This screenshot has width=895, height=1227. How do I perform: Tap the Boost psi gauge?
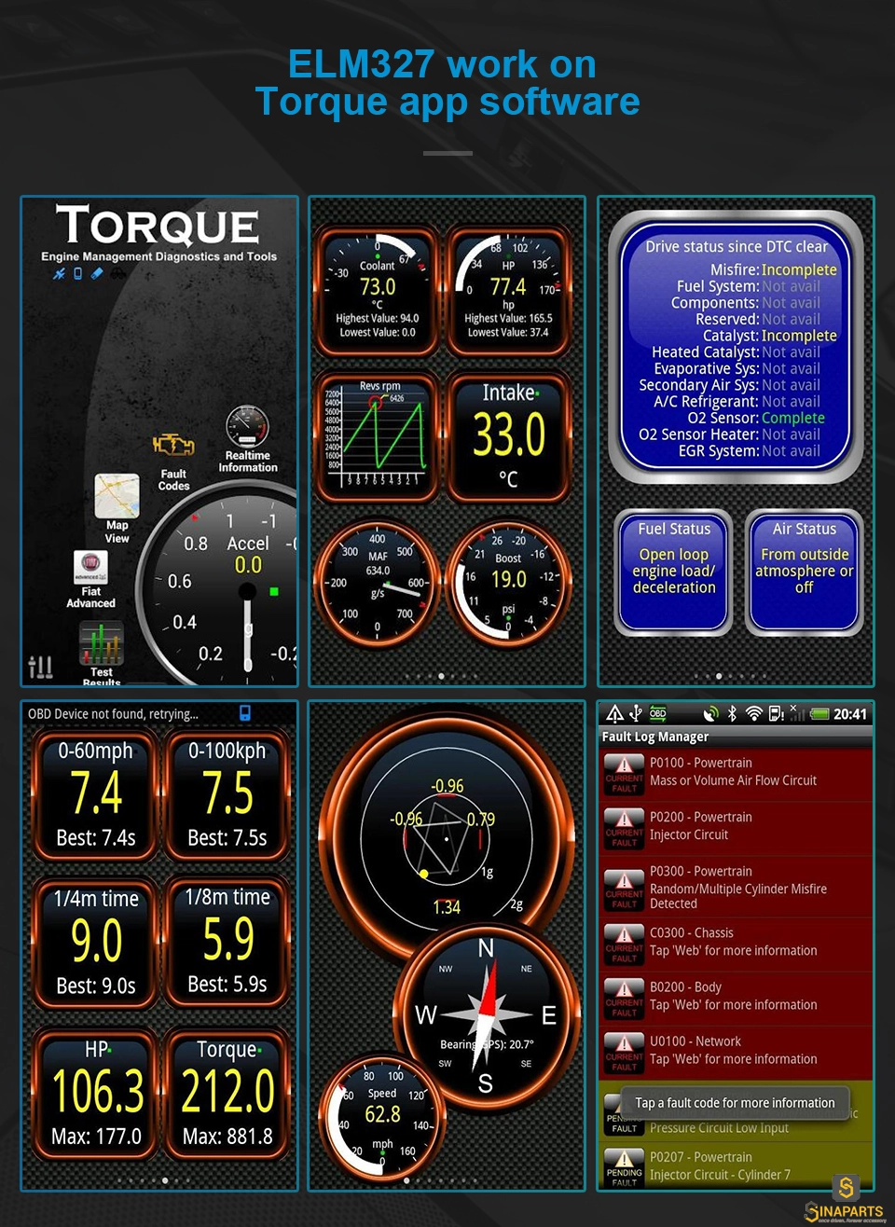pos(509,585)
